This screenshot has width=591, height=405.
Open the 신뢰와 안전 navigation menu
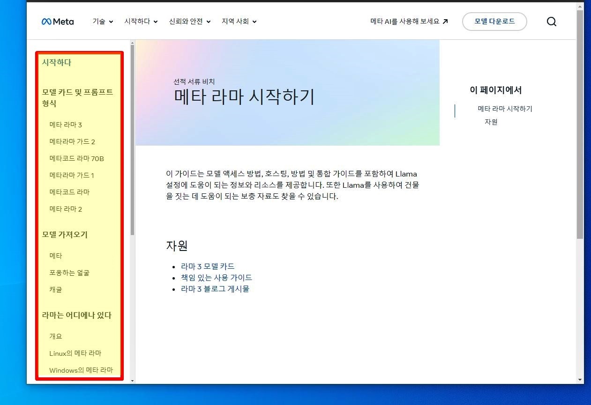pos(190,22)
